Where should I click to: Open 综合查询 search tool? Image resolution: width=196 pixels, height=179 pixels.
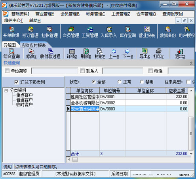pos(11,53)
